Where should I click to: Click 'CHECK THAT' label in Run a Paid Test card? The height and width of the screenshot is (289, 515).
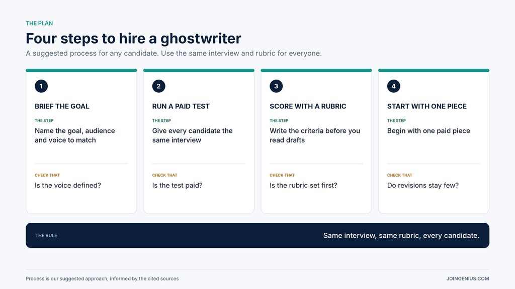(164, 175)
